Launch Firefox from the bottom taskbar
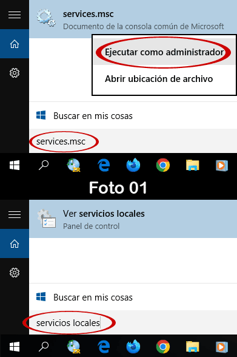Image resolution: width=237 pixels, height=357 pixels. pos(133,346)
